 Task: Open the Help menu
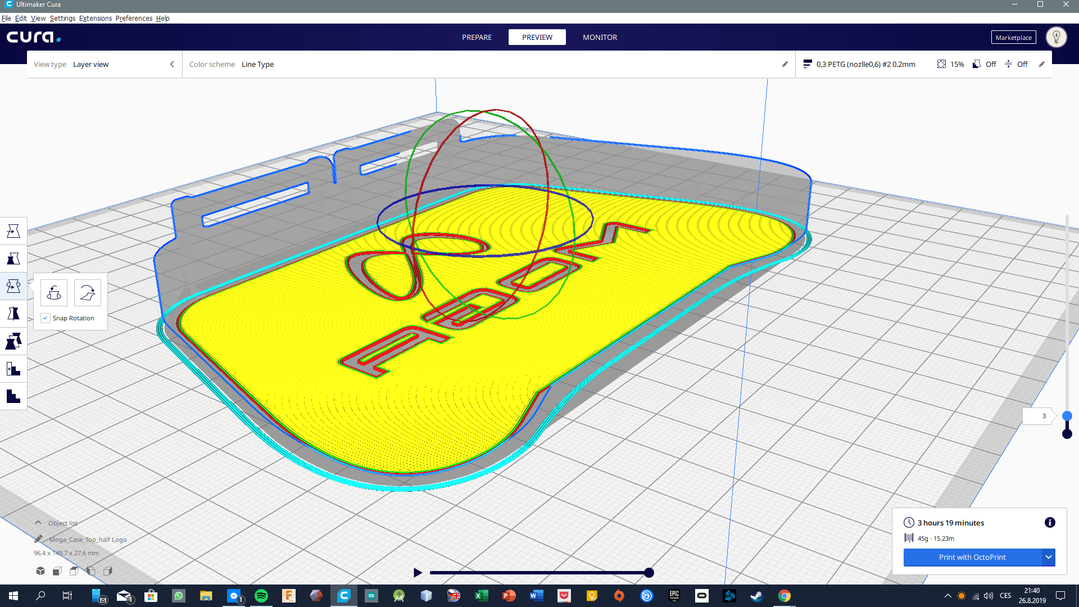163,18
